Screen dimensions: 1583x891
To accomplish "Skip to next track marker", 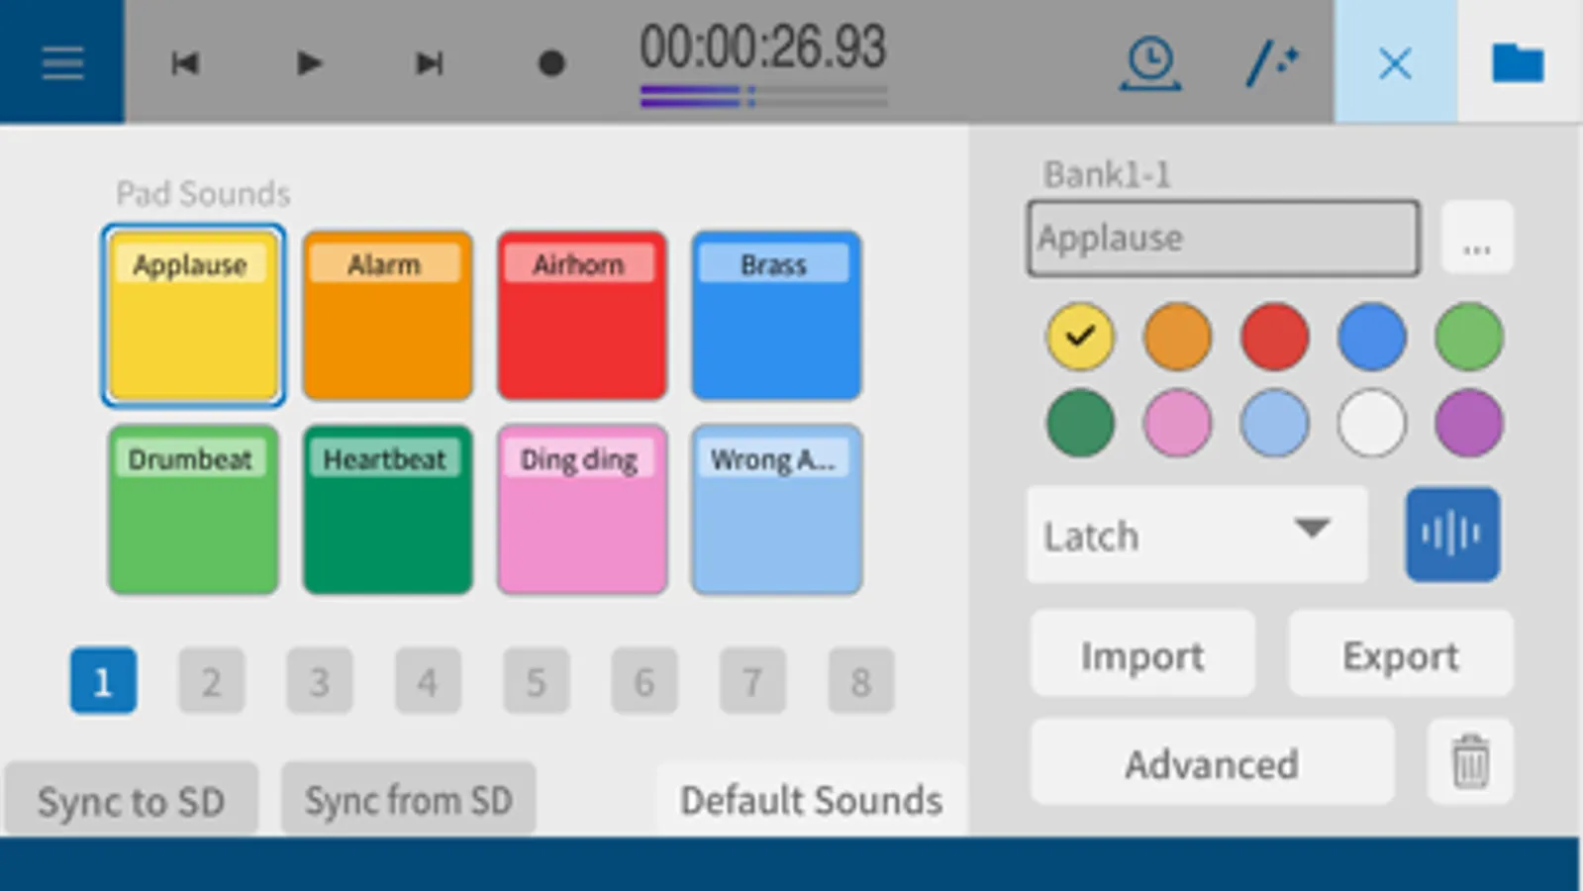I will click(429, 63).
